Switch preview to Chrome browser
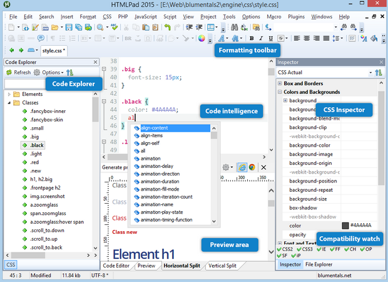388x282 pixels. tap(252, 168)
